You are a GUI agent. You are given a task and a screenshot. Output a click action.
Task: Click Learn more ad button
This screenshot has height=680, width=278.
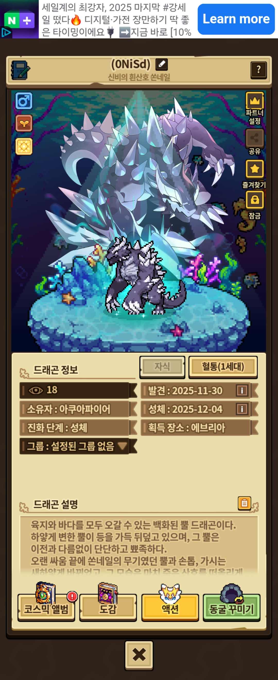pyautogui.click(x=236, y=19)
